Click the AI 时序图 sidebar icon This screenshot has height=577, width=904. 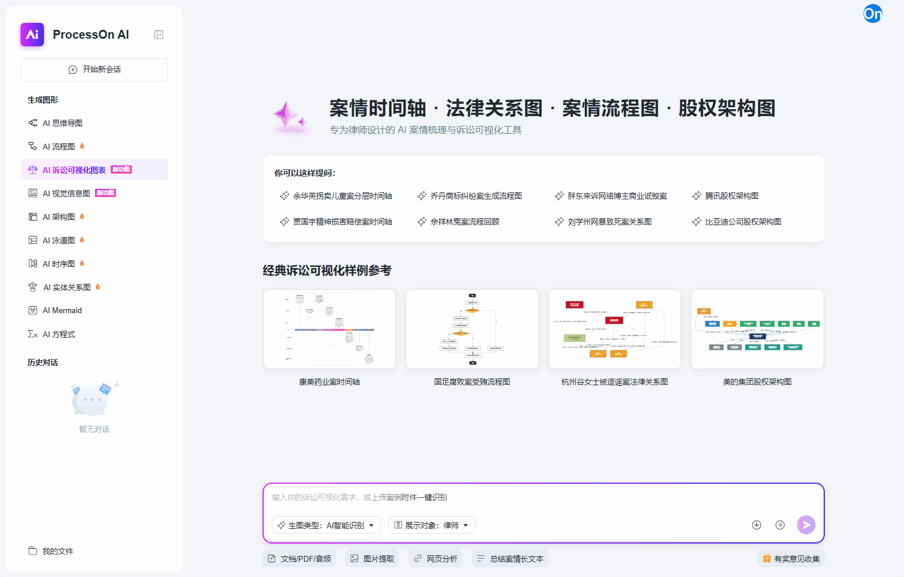(33, 264)
